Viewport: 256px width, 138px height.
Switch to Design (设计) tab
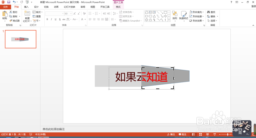[x=36, y=7]
